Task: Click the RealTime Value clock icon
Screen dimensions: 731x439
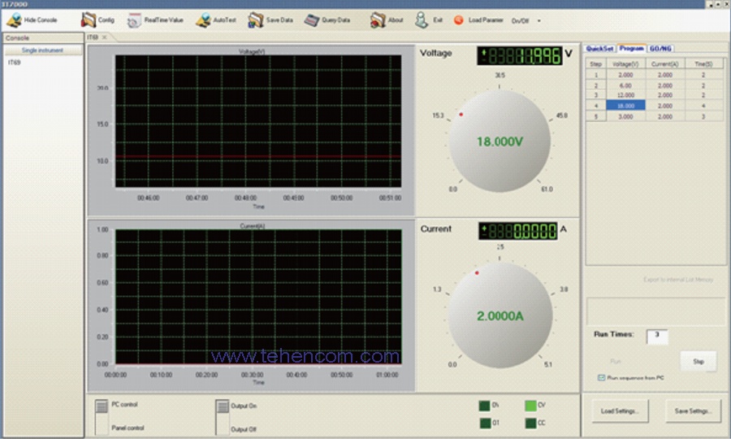Action: pos(134,20)
